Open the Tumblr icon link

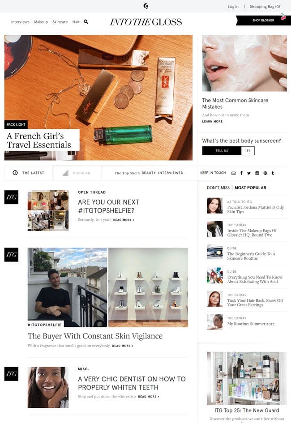(x=273, y=173)
